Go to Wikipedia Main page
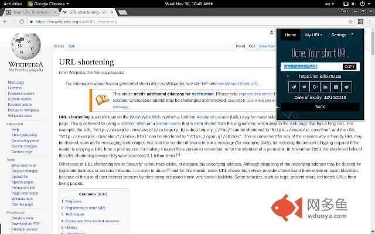 point(16,82)
